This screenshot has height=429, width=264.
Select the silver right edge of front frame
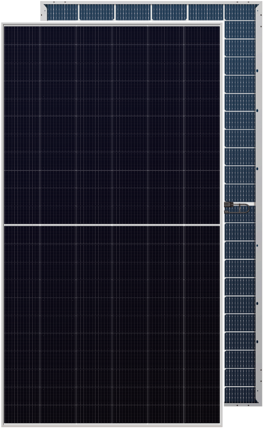(221, 225)
